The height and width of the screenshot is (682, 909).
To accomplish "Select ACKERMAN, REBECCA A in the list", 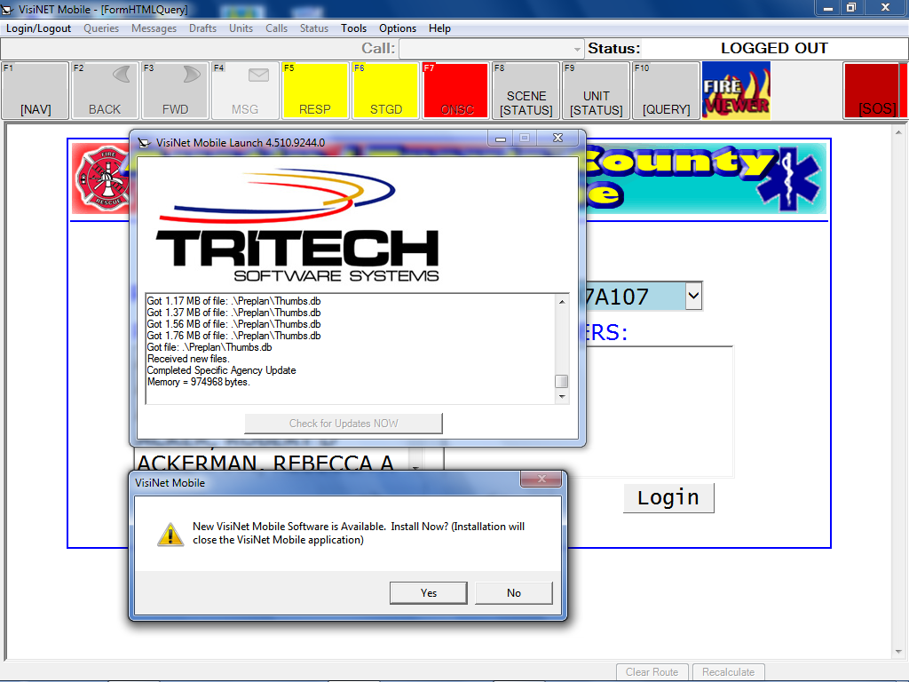I will tap(265, 462).
